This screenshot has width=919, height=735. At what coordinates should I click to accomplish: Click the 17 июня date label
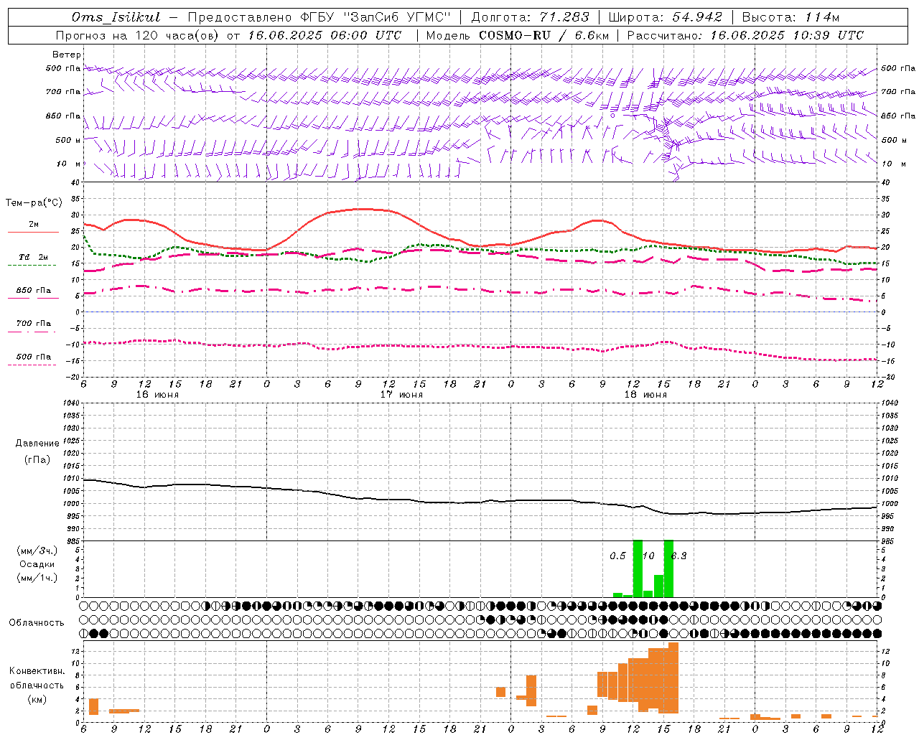pos(401,395)
